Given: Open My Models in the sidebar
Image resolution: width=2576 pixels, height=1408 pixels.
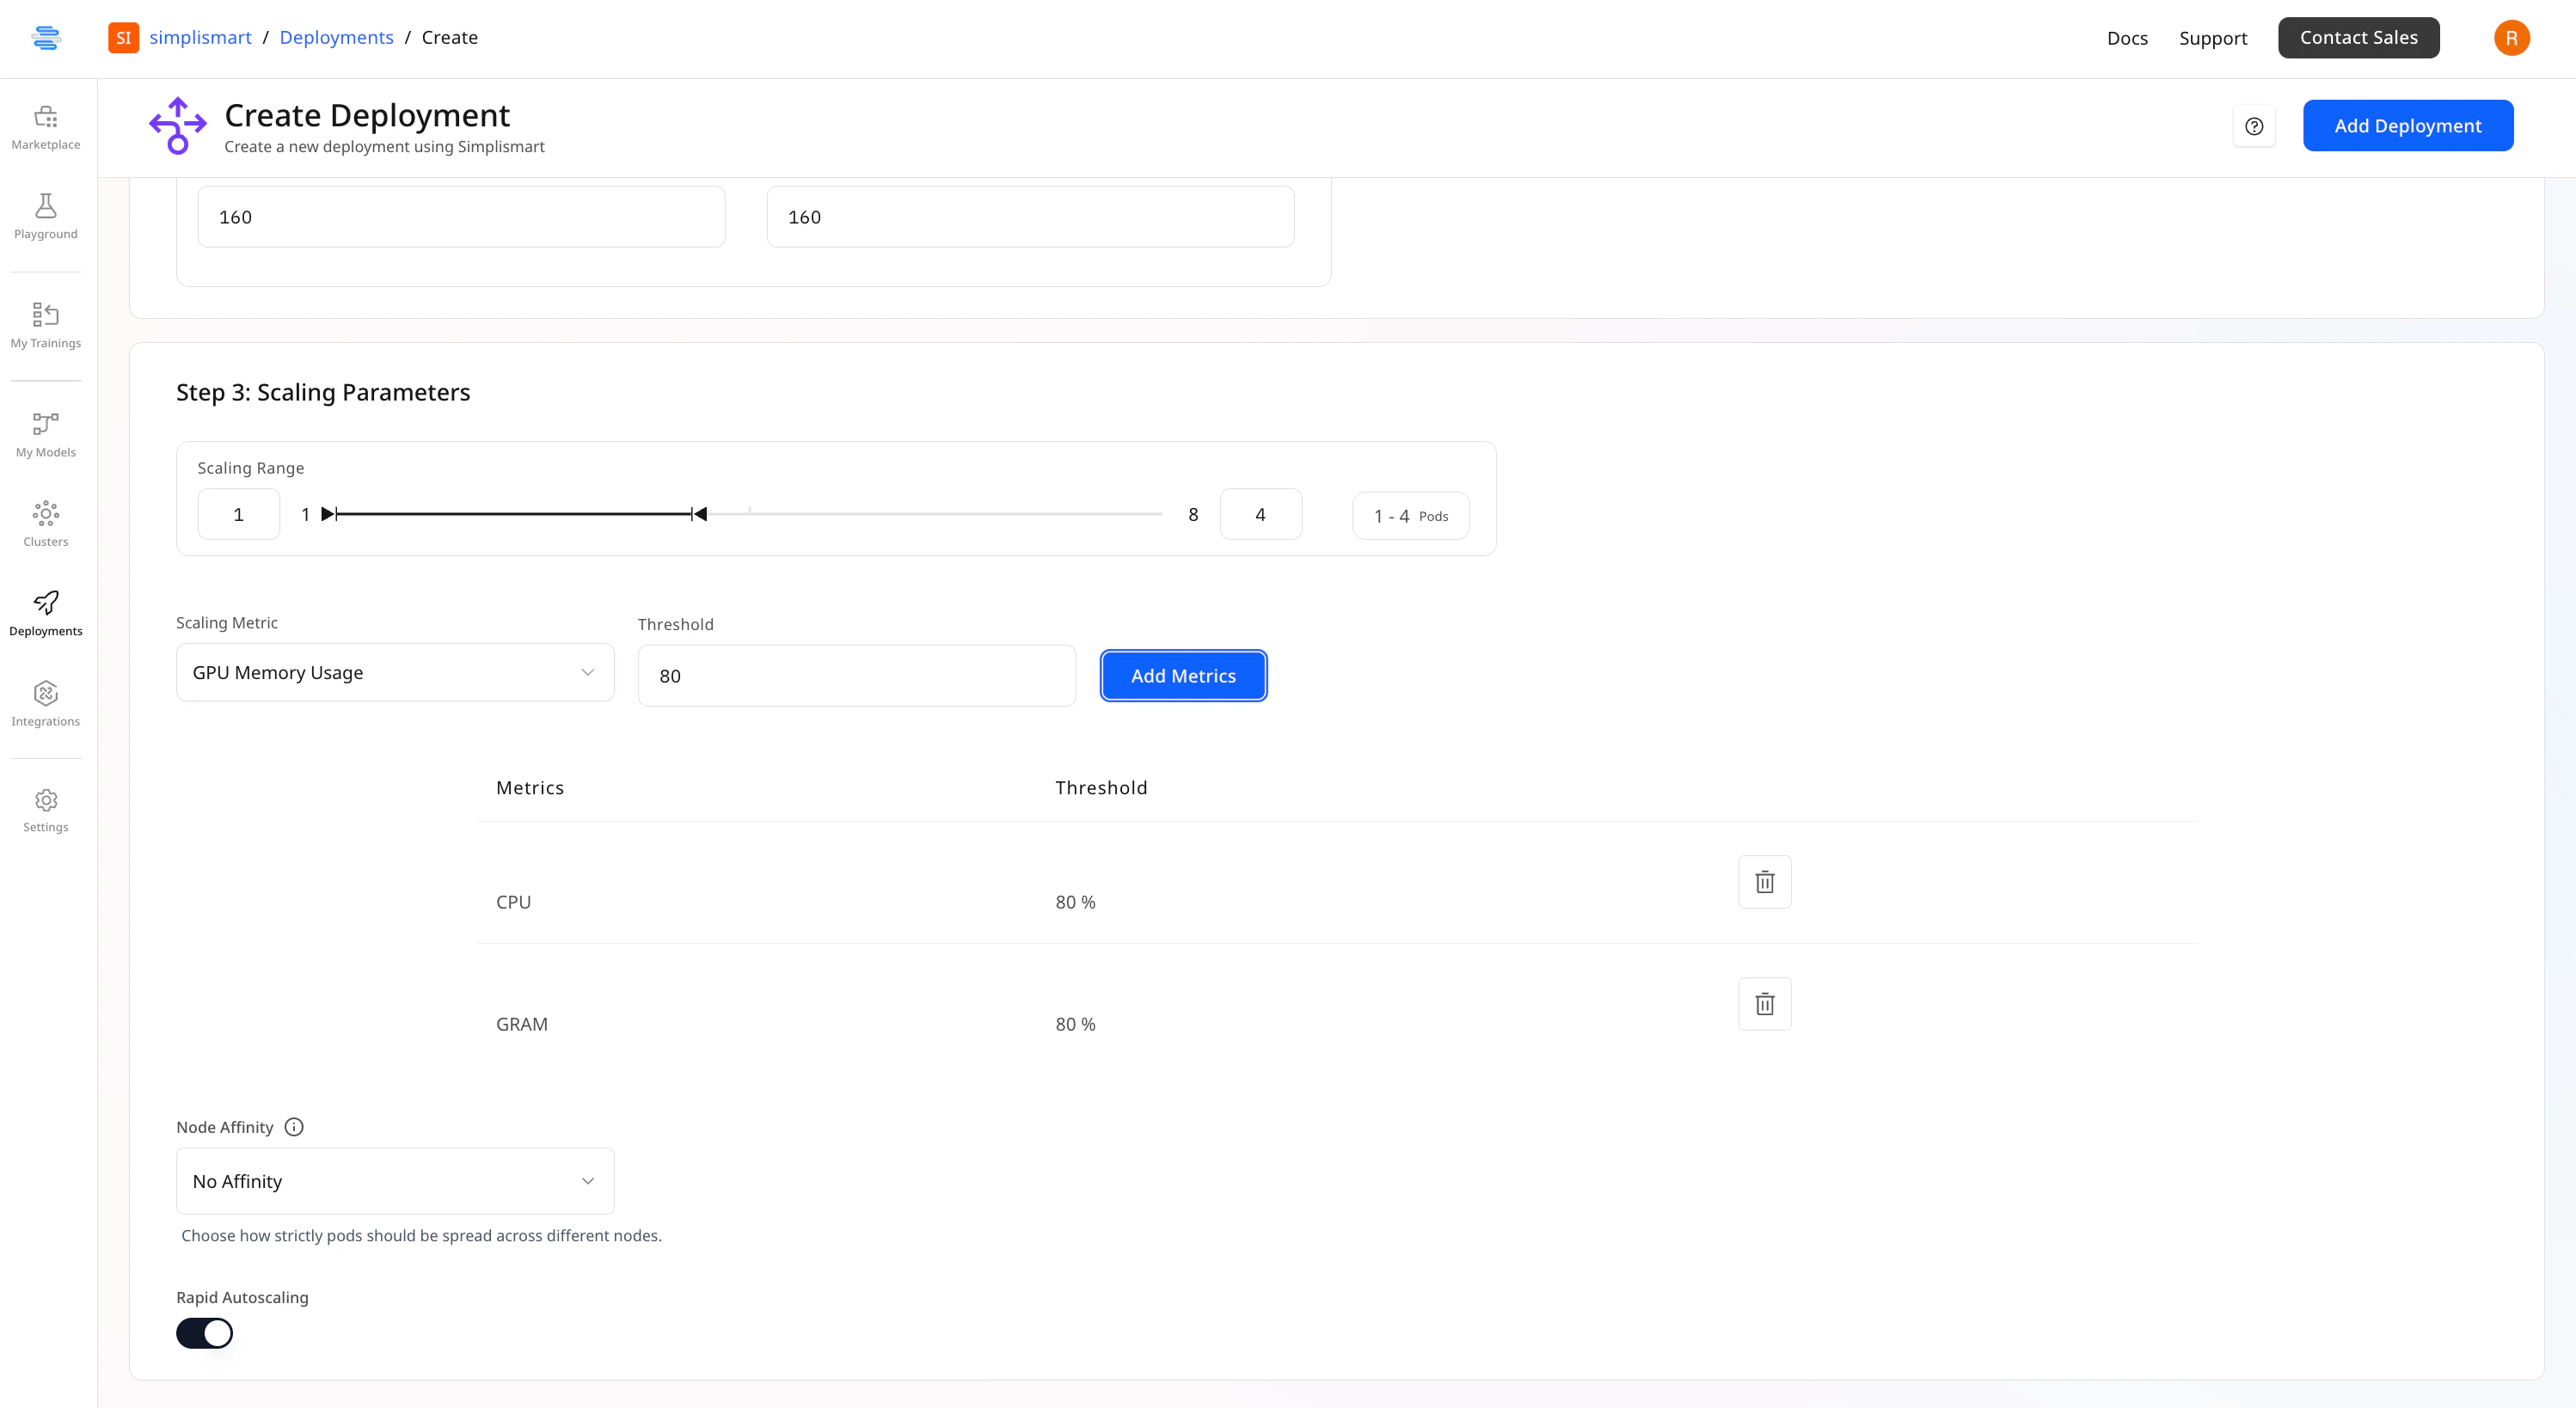Looking at the screenshot, I should coord(46,435).
